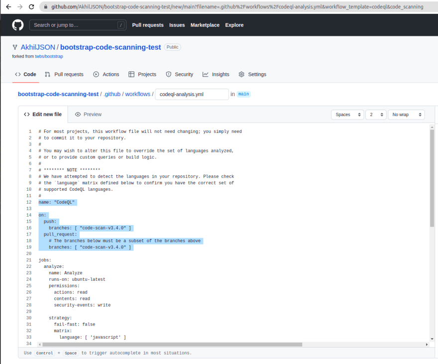Open Pull requests in top navigation
The image size is (438, 364).
tap(148, 25)
